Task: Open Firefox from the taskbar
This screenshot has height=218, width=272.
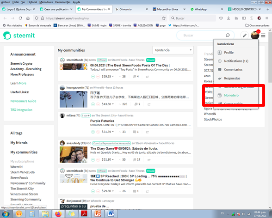Action: (x=58, y=214)
